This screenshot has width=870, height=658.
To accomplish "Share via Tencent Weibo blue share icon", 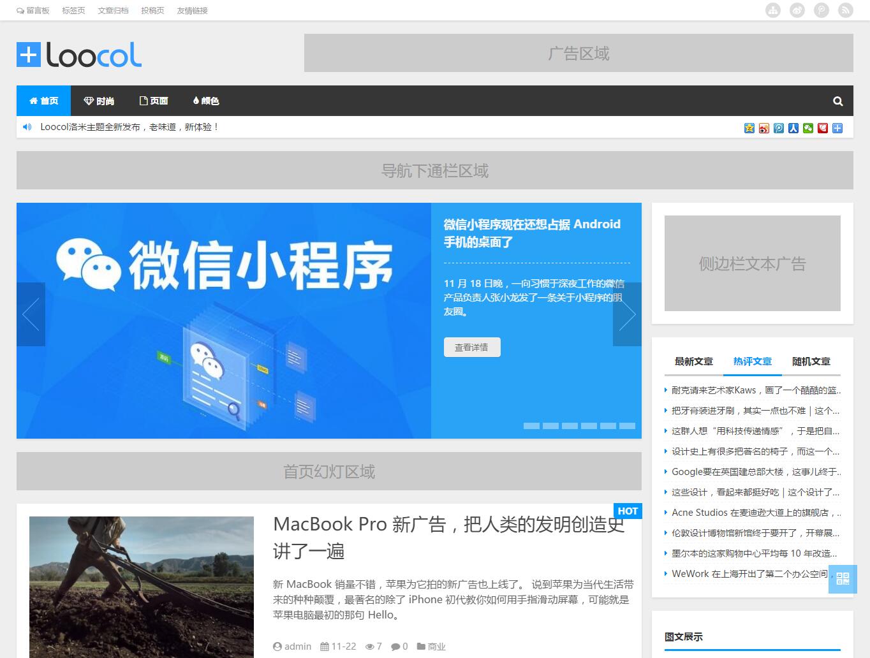I will point(779,128).
